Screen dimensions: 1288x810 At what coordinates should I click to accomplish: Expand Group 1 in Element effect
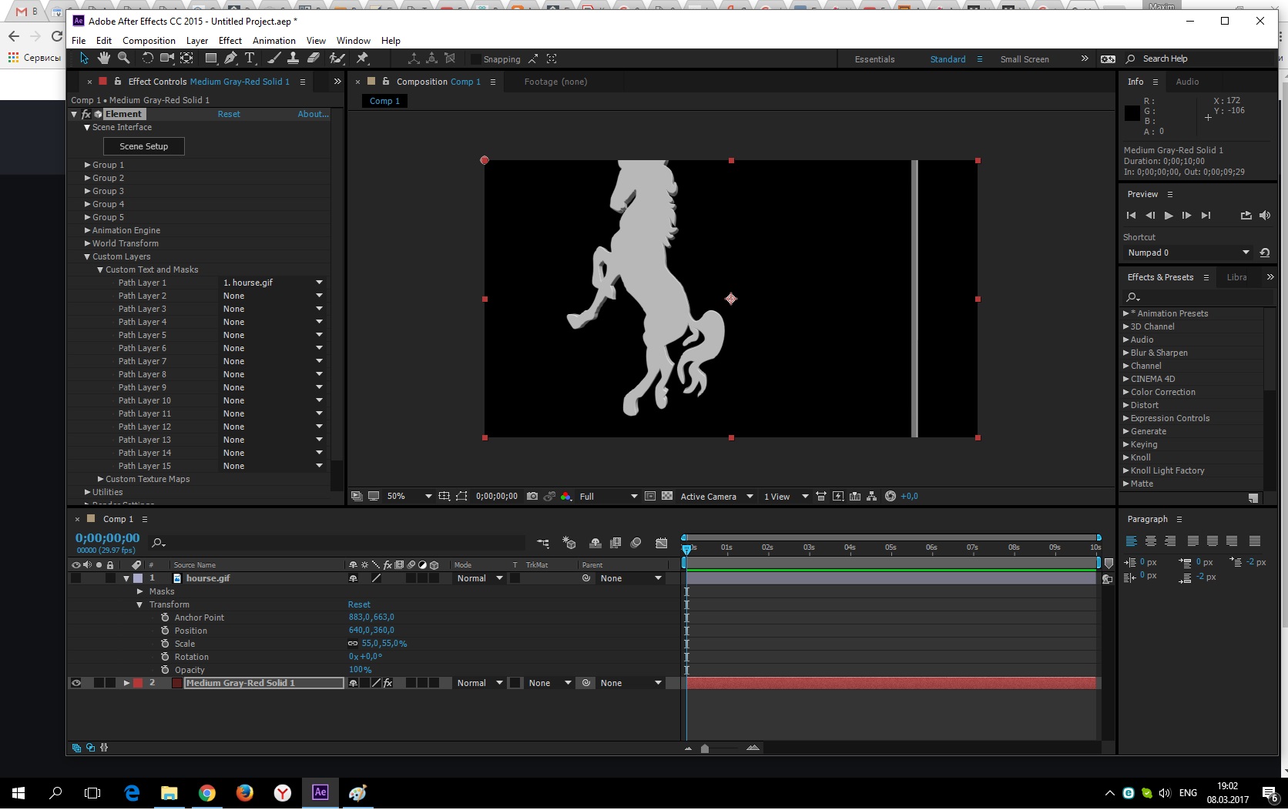point(88,165)
